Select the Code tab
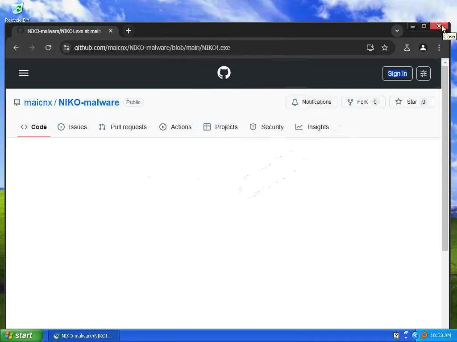 pyautogui.click(x=33, y=127)
